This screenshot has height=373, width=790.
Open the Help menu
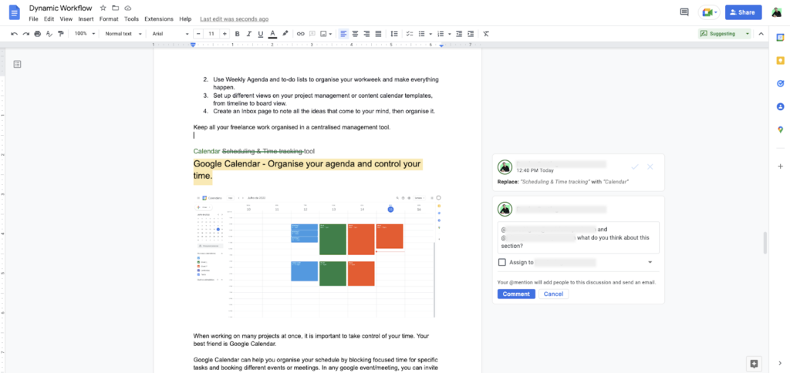click(x=185, y=19)
